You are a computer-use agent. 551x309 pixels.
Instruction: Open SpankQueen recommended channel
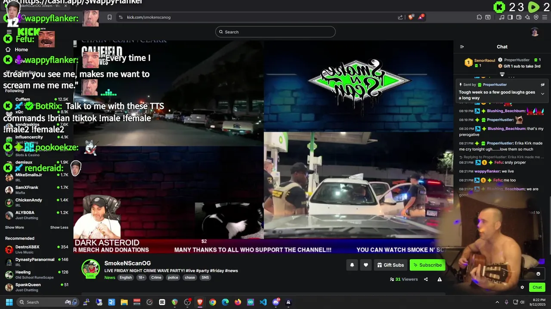(37, 287)
